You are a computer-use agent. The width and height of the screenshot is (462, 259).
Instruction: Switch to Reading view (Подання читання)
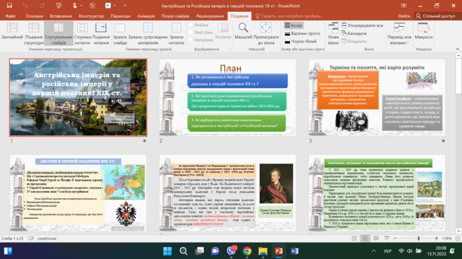coord(101,33)
